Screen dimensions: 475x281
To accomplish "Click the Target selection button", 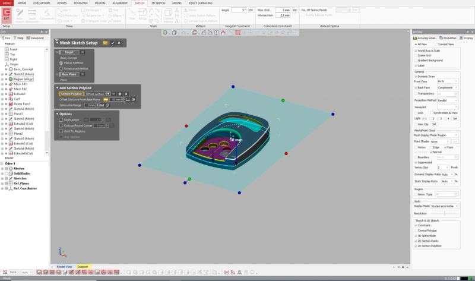I will (69, 52).
